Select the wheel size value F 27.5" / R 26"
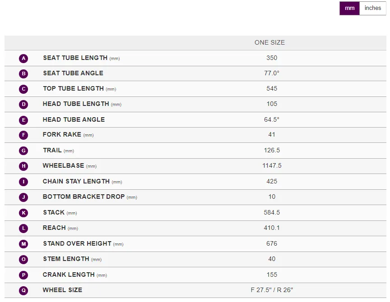The image size is (390, 302). click(272, 290)
